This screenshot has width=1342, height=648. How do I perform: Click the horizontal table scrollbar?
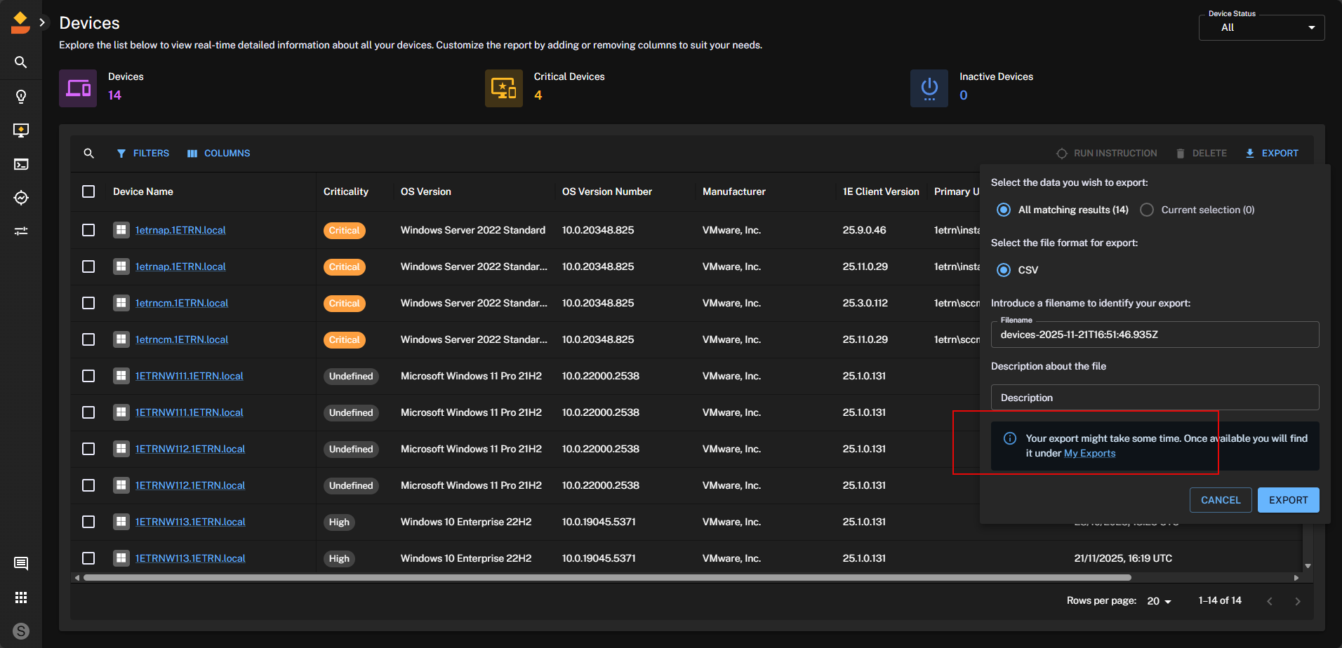tap(607, 578)
